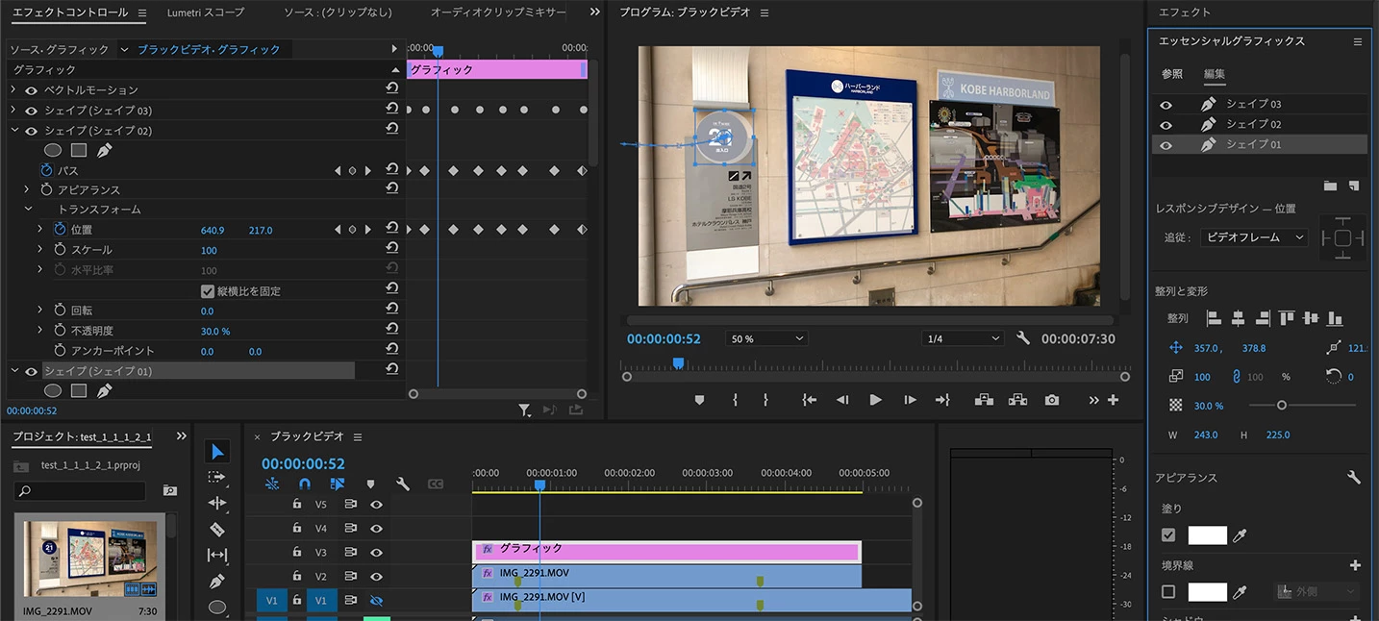The image size is (1379, 621).
Task: Create new layer in Essential Graphics
Action: pyautogui.click(x=1354, y=186)
